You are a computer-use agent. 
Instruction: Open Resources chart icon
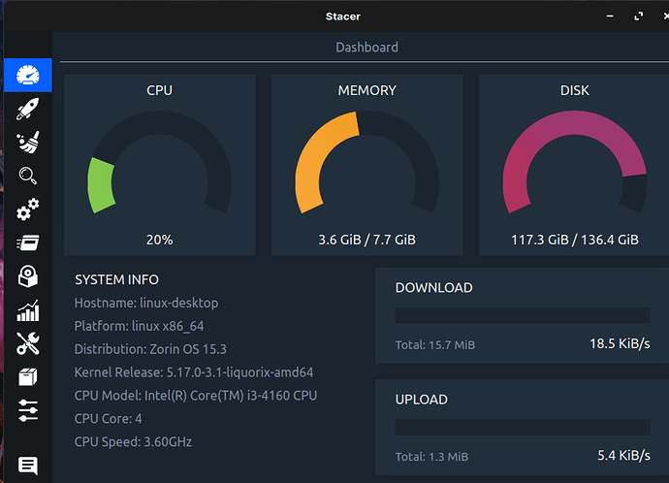click(28, 310)
